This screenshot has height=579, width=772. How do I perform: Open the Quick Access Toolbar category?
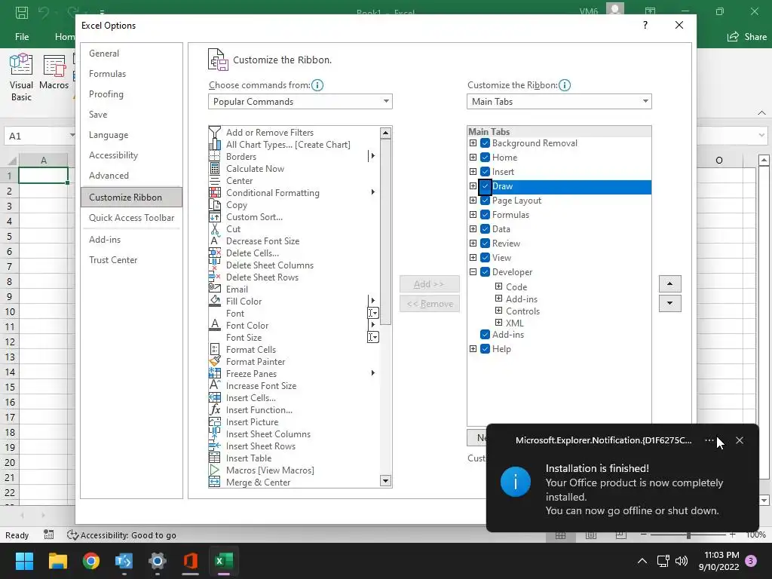click(131, 218)
